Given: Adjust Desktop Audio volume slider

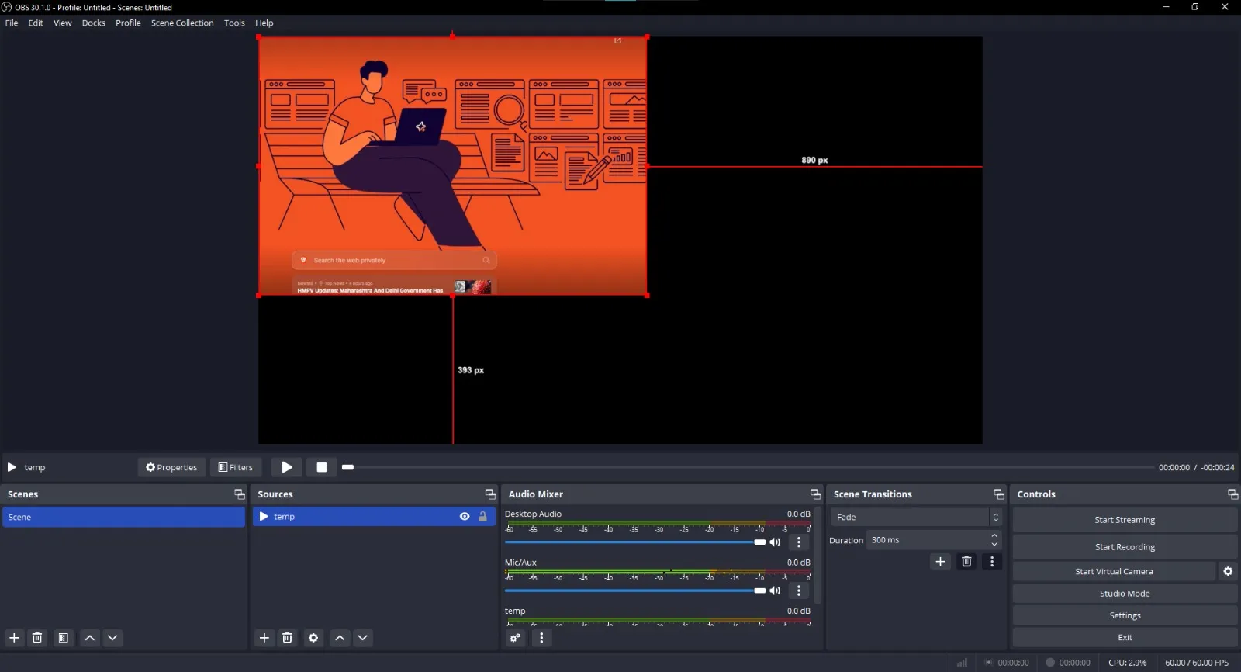Looking at the screenshot, I should 635,542.
